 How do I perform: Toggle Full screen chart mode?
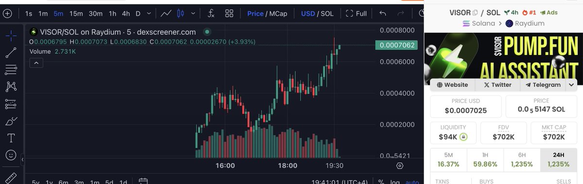click(356, 14)
